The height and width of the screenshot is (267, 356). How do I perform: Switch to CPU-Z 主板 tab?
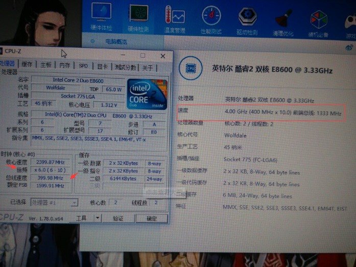[46, 65]
